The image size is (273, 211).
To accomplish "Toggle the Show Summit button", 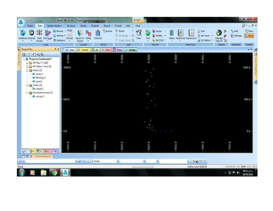I will coord(249,36).
